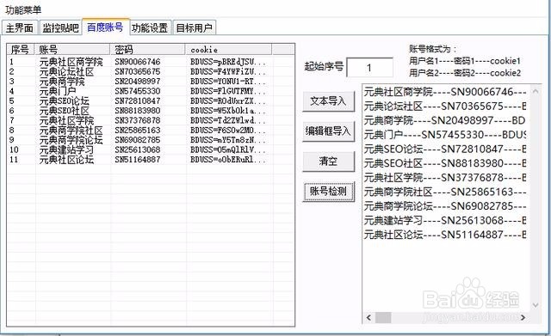This screenshot has width=551, height=336.
Task: Open the 目标用户 tab
Action: tap(195, 27)
